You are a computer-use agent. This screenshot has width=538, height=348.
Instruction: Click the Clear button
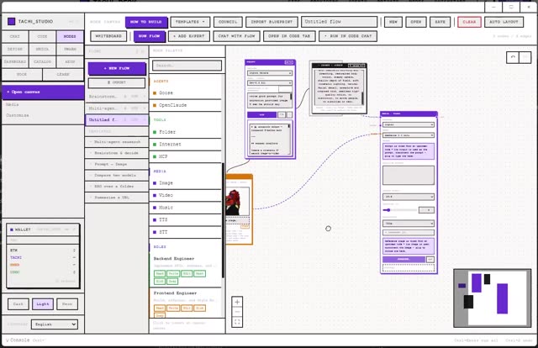click(x=469, y=22)
